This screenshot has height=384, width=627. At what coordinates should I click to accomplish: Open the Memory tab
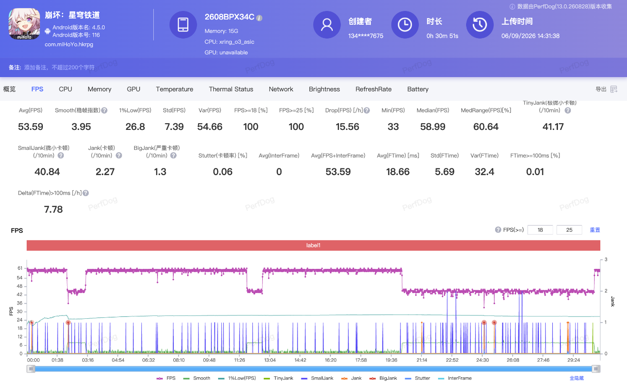[100, 89]
